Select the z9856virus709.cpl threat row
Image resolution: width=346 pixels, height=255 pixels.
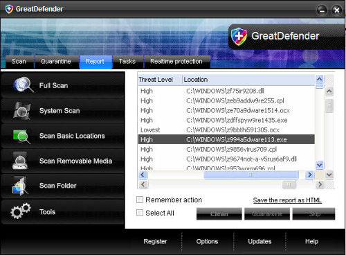click(x=226, y=149)
